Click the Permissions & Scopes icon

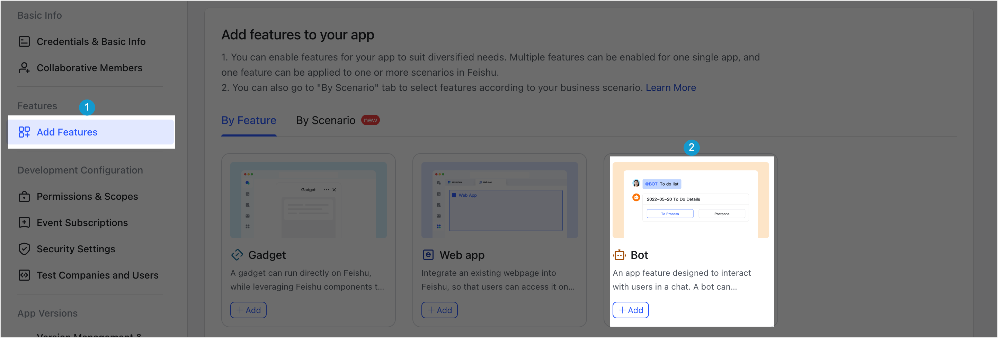24,196
